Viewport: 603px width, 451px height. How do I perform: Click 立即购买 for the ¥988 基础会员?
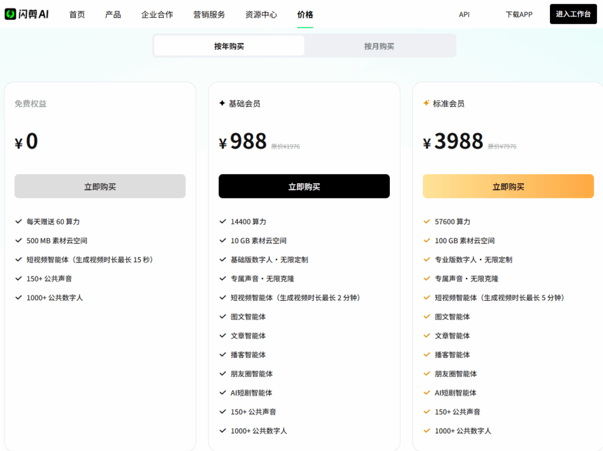[x=304, y=187]
